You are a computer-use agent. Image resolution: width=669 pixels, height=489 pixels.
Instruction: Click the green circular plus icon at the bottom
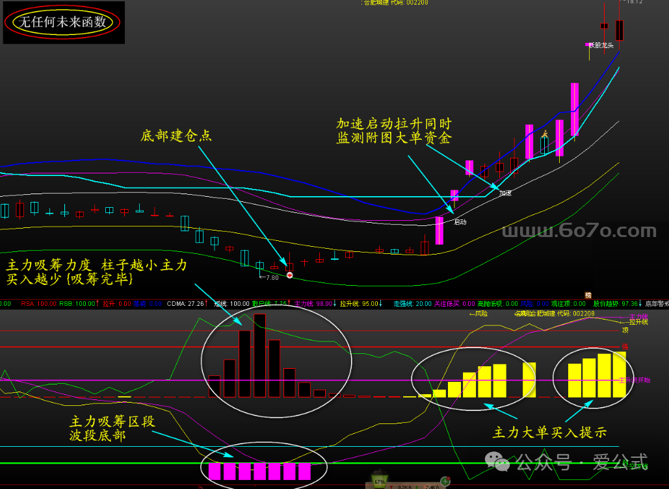tap(445, 481)
